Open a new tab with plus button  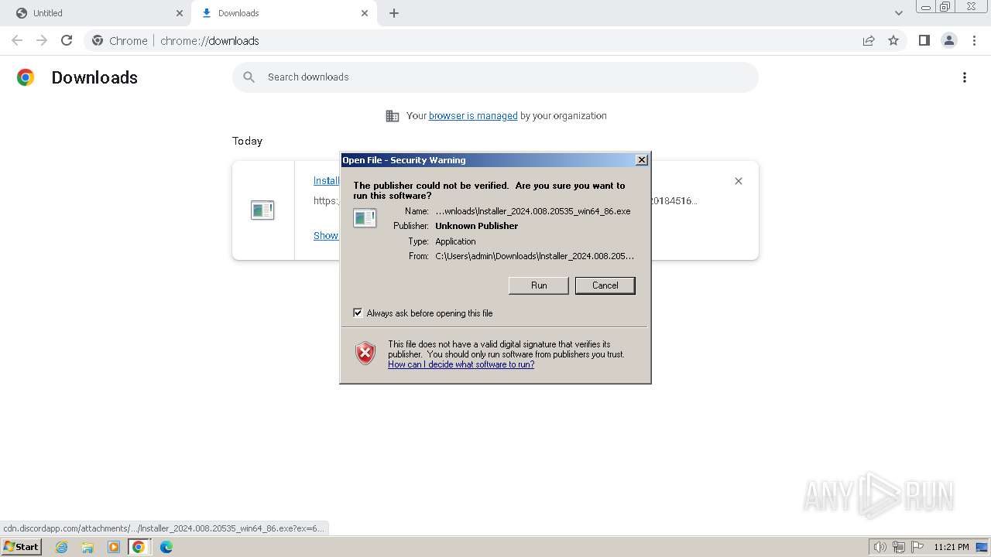(394, 13)
